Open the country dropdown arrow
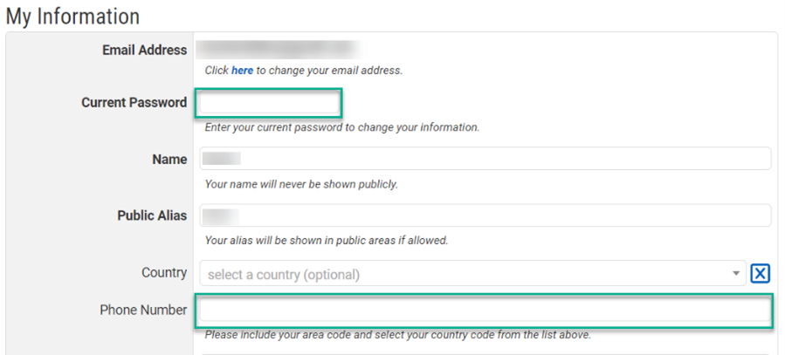 click(736, 274)
